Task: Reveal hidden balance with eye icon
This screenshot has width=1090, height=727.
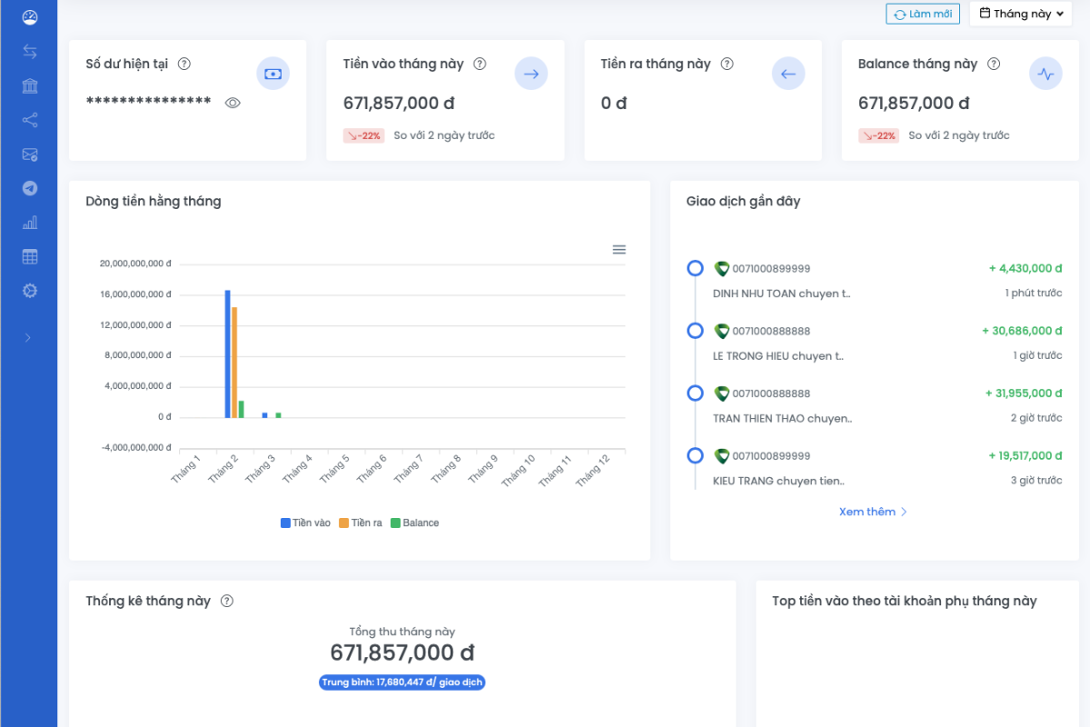Action: tap(233, 103)
